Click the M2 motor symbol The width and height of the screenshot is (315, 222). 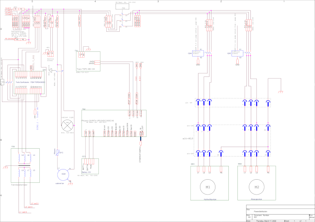click(x=256, y=187)
